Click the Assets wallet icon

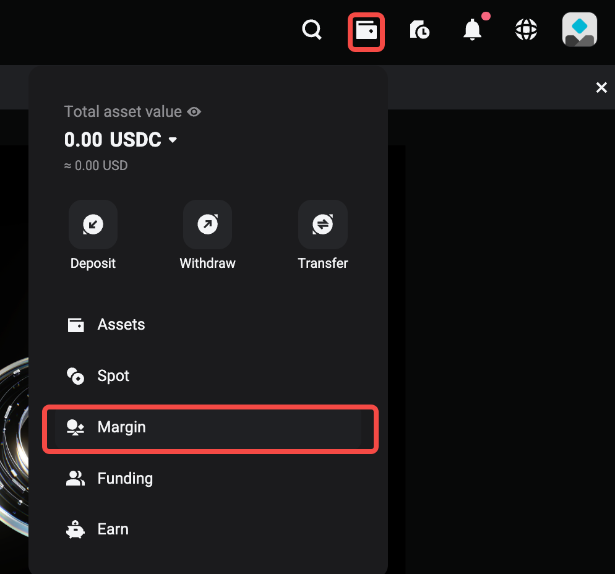pyautogui.click(x=75, y=325)
